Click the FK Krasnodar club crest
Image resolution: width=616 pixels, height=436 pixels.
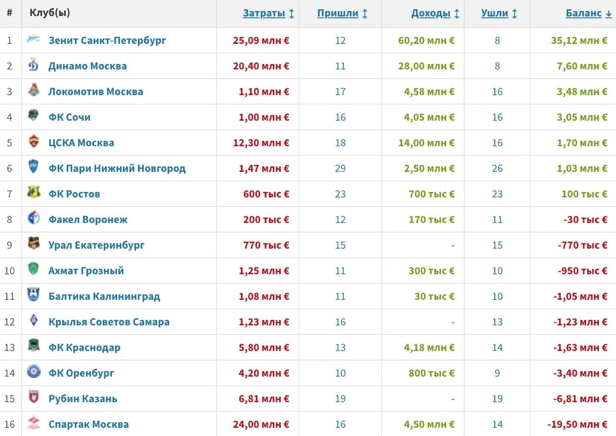pyautogui.click(x=34, y=346)
